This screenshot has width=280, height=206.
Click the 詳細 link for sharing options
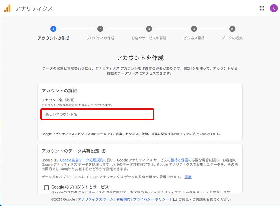pos(188,176)
